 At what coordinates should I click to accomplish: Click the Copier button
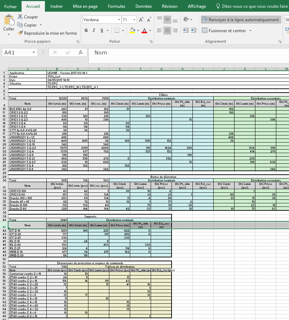click(30, 25)
